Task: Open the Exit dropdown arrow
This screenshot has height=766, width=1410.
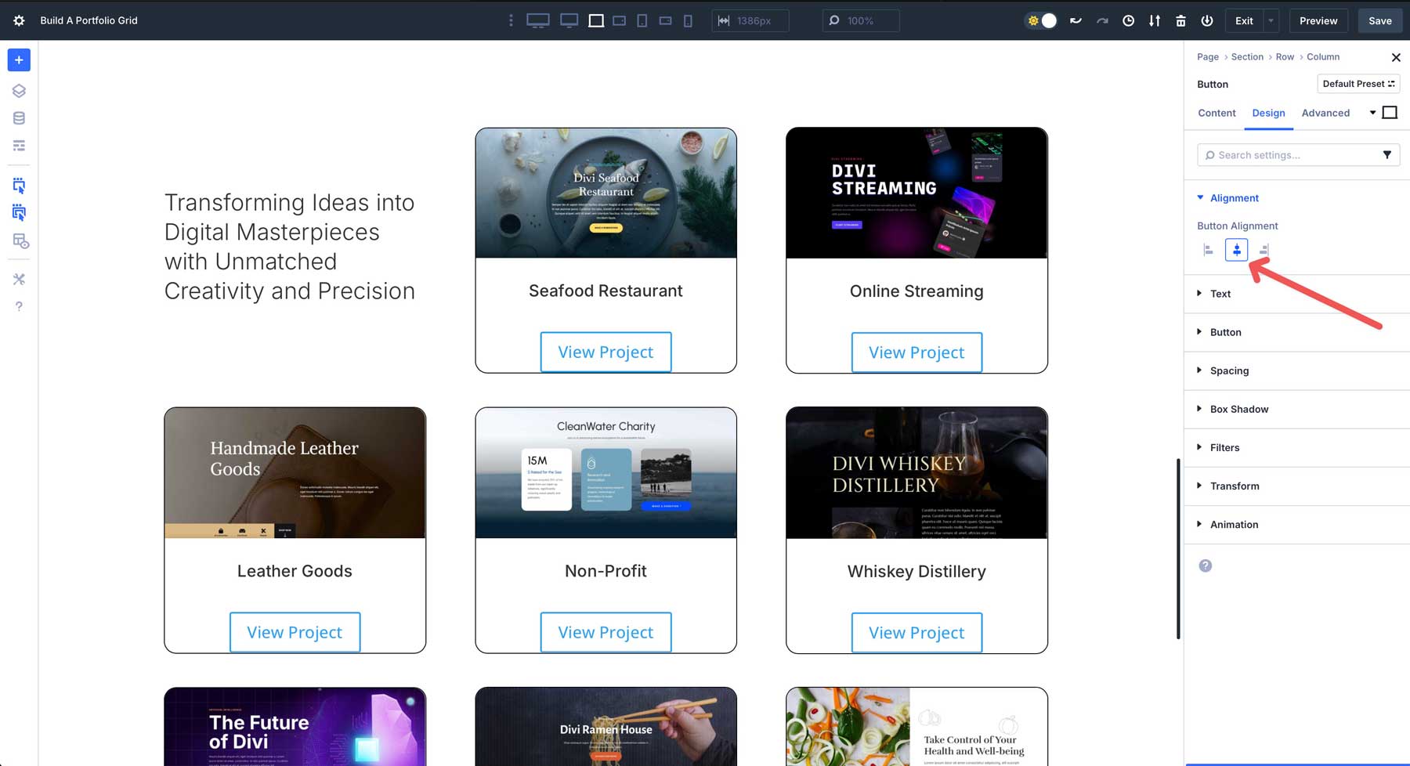Action: click(x=1271, y=21)
